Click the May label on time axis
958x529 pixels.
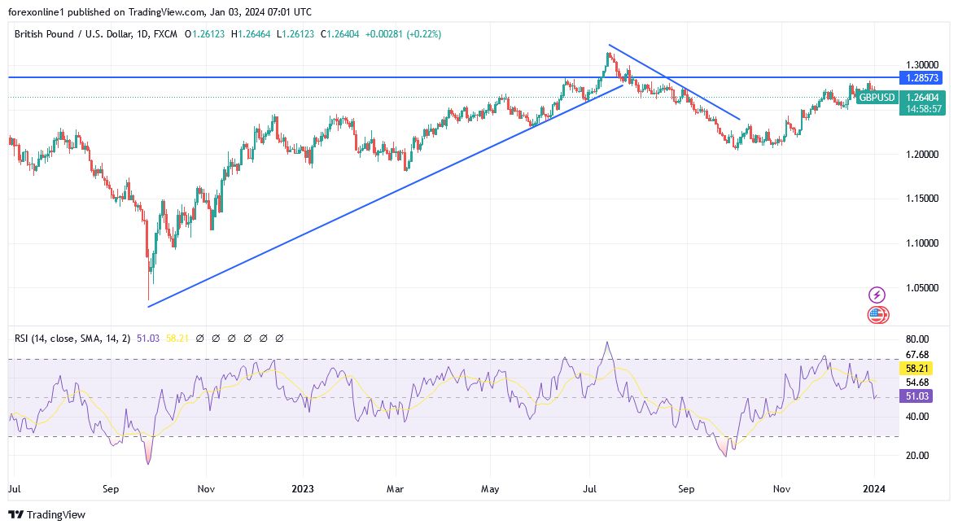[490, 488]
